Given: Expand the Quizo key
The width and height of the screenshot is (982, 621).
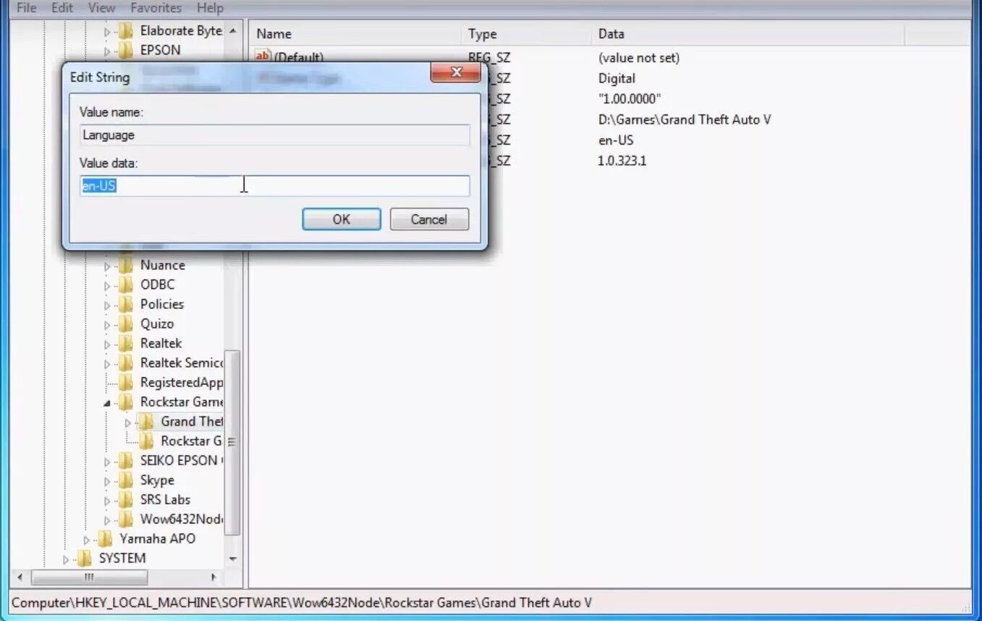Looking at the screenshot, I should pyautogui.click(x=107, y=324).
